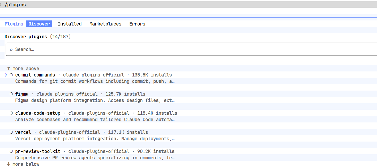Switch to the Discover tab

pos(39,24)
